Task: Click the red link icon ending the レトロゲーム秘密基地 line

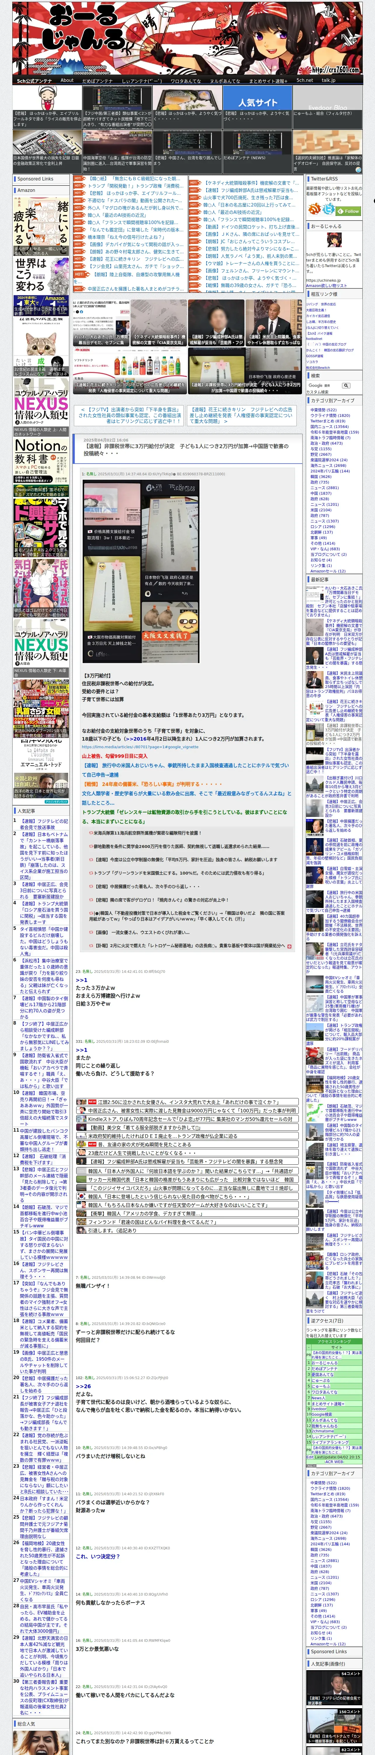Action: click(289, 946)
